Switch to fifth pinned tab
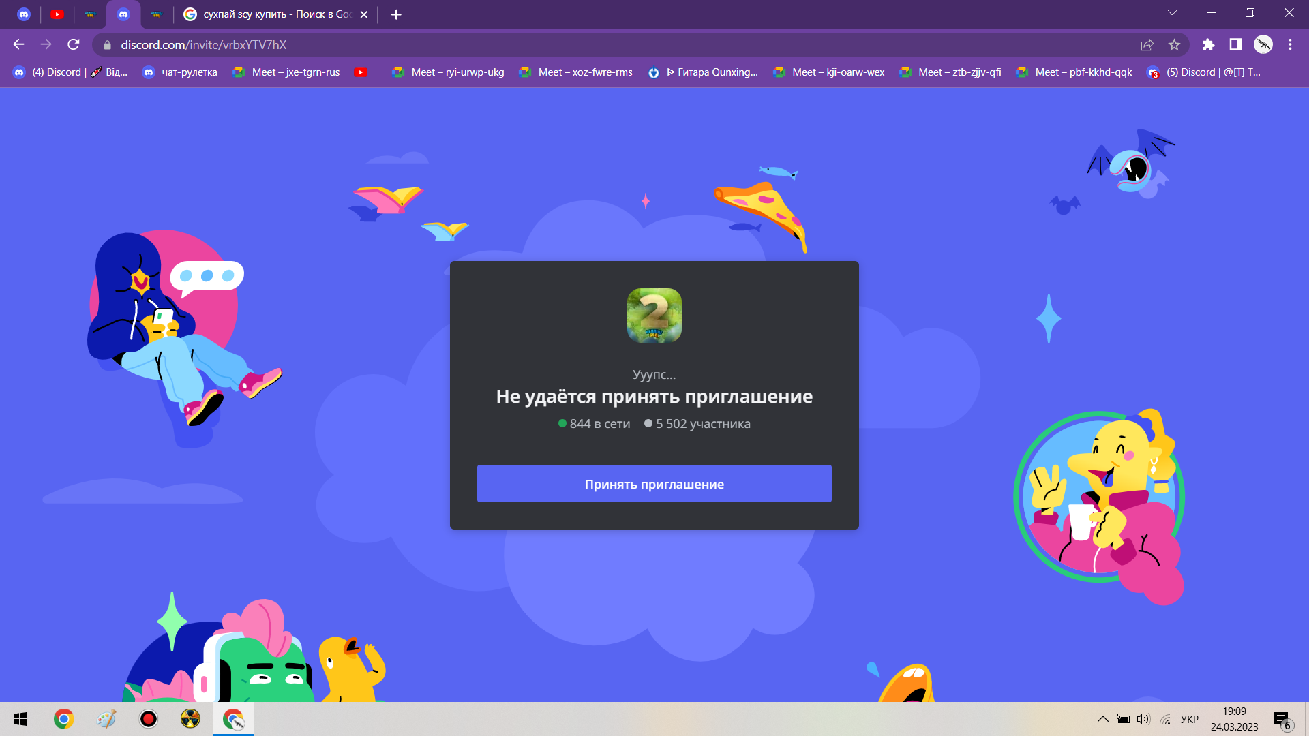The image size is (1309, 736). pyautogui.click(x=156, y=14)
